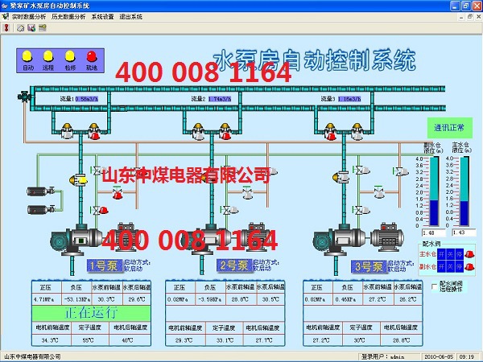
Task: Click 主水仓 停 valve button
Action: pyautogui.click(x=459, y=254)
